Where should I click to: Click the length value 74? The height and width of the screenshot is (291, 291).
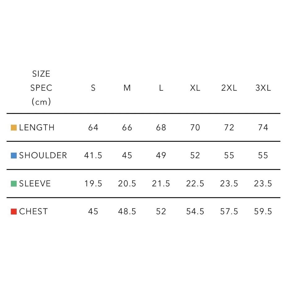coord(263,128)
